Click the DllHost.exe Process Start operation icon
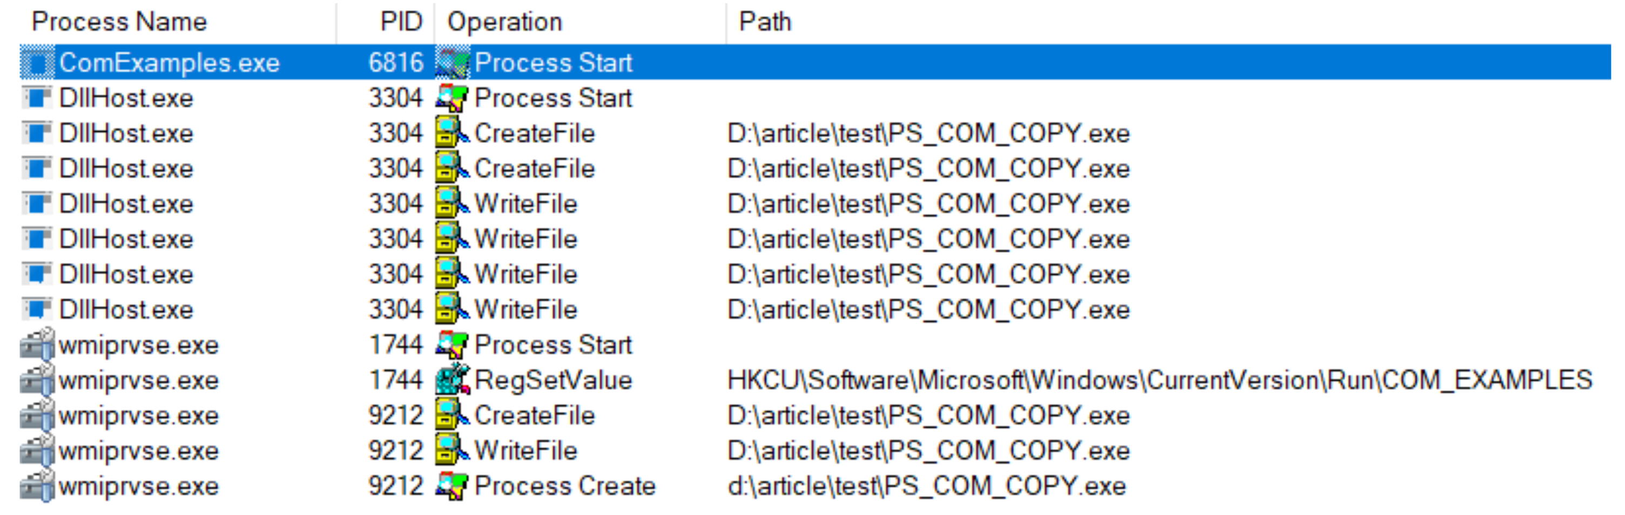Viewport: 1625px width, 515px height. click(453, 98)
